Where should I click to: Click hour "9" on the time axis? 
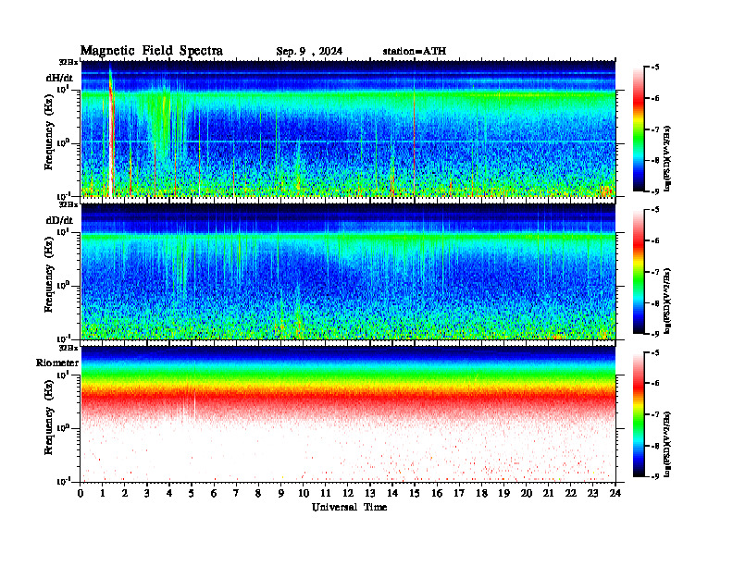click(281, 494)
